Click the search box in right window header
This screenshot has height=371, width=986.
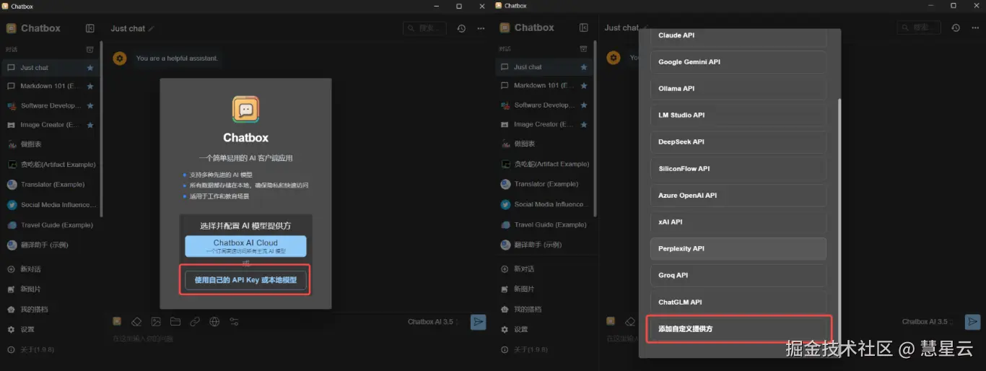(x=919, y=27)
